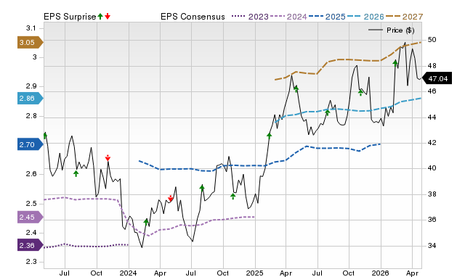
Task: Click the 2026 x-axis label
Action: (x=381, y=273)
